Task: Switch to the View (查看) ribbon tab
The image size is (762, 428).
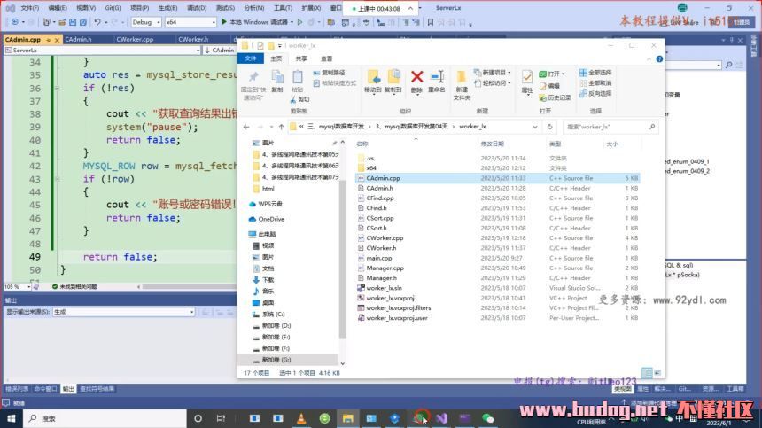Action: (x=327, y=58)
